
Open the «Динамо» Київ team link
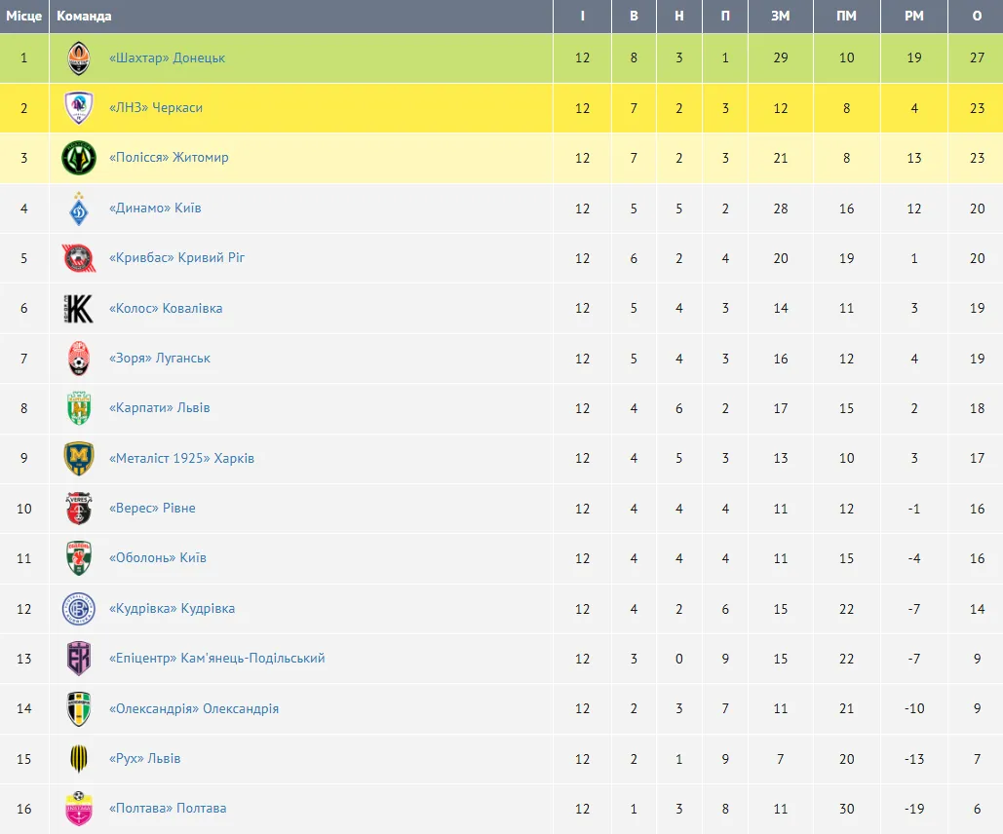(x=155, y=208)
